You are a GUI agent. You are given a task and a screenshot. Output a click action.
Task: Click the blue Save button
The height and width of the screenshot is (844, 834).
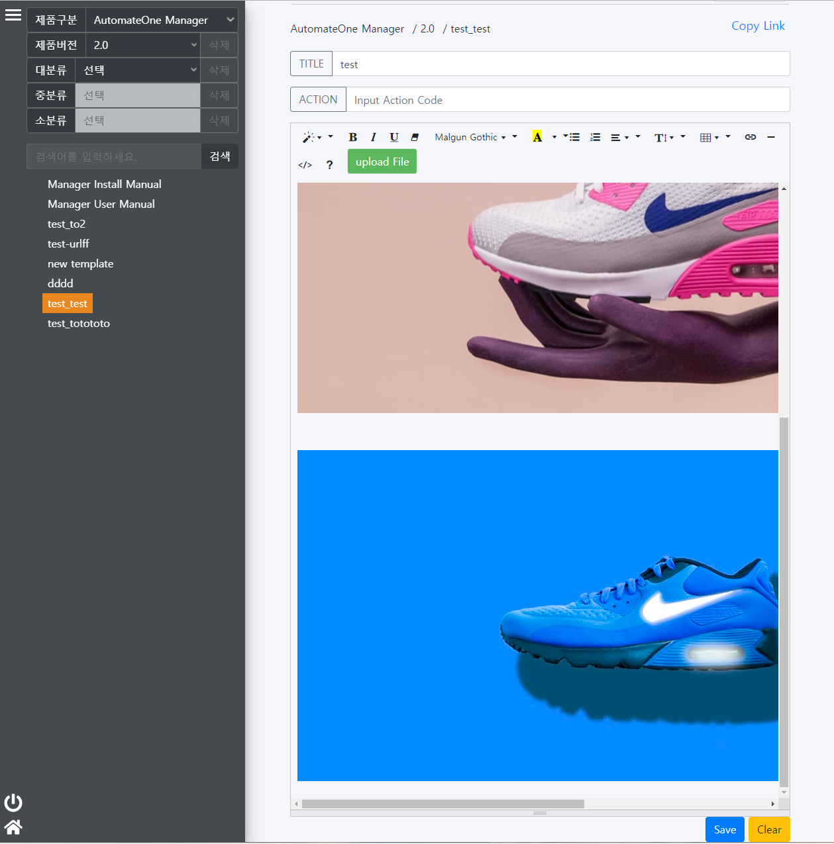point(725,829)
